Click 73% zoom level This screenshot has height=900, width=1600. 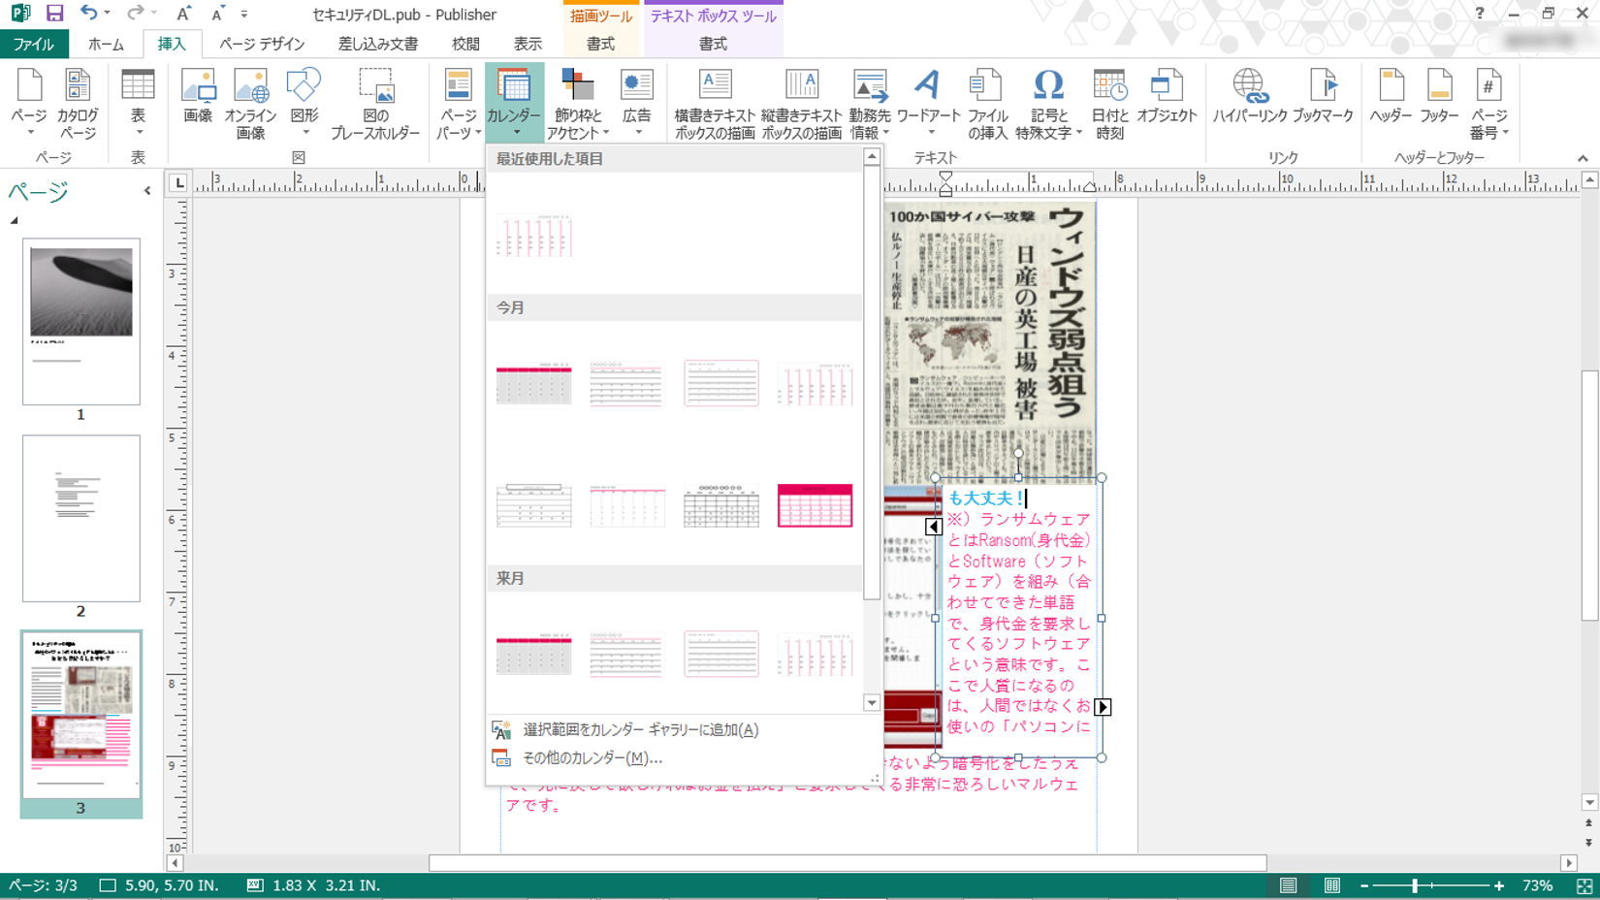[x=1537, y=885]
